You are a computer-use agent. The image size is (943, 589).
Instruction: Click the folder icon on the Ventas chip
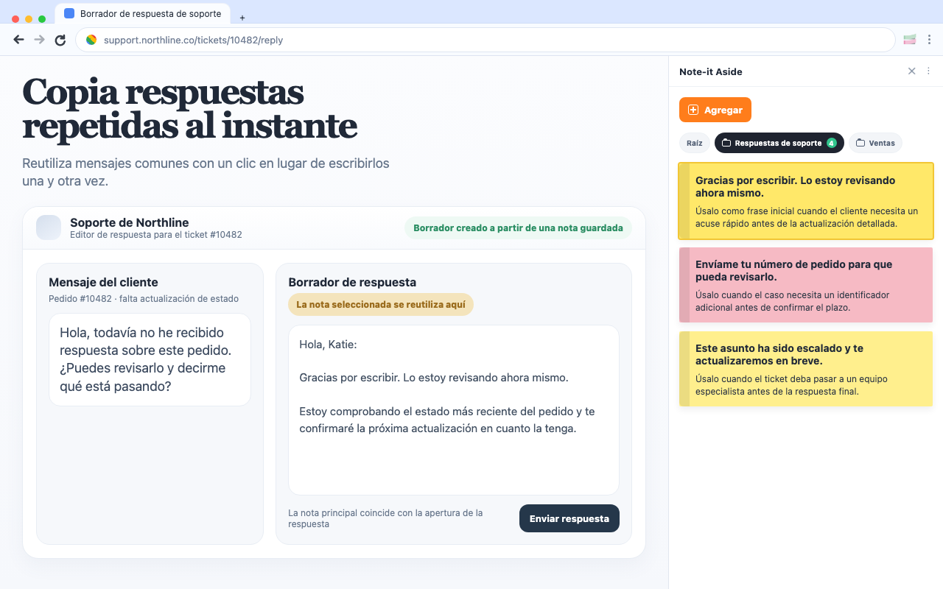click(860, 142)
